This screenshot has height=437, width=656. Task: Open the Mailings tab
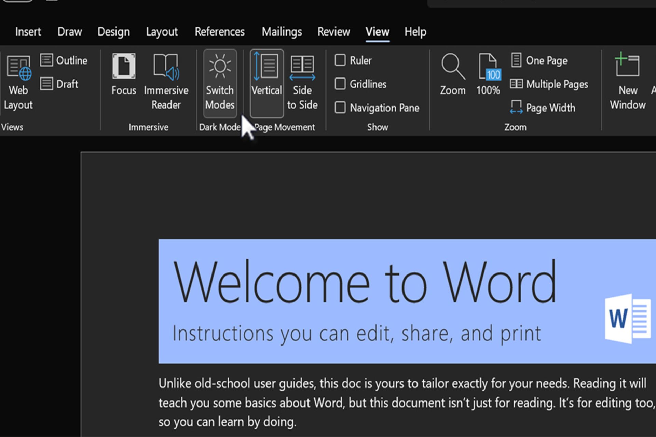pyautogui.click(x=282, y=32)
